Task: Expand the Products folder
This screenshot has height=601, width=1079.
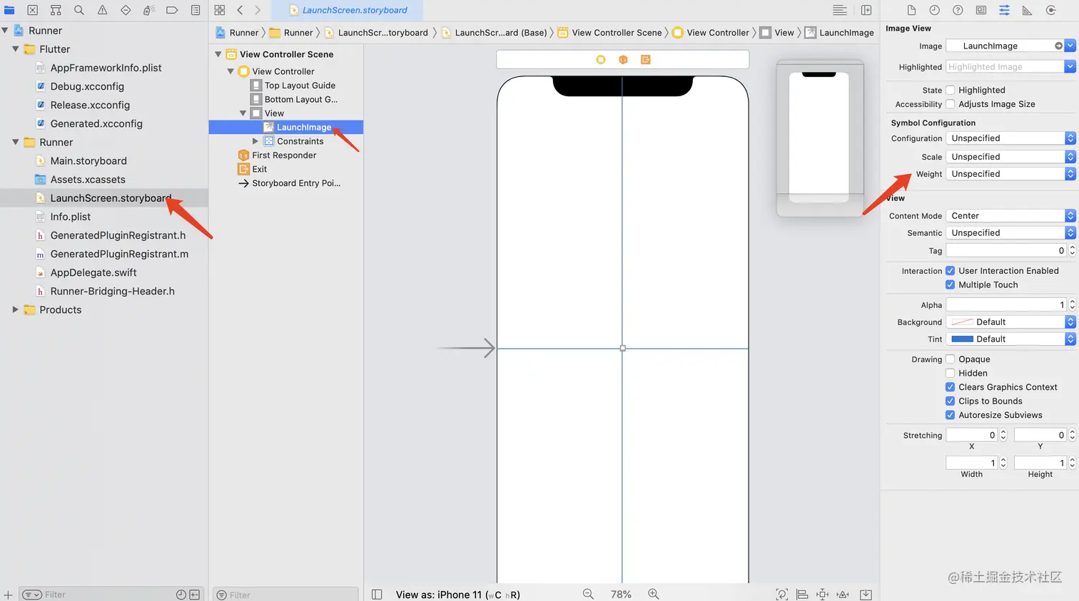Action: click(x=16, y=309)
